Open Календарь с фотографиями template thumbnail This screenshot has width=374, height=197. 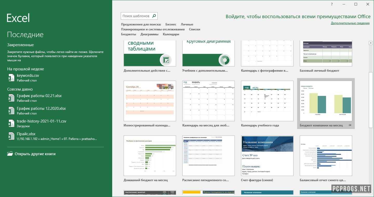(x=267, y=53)
